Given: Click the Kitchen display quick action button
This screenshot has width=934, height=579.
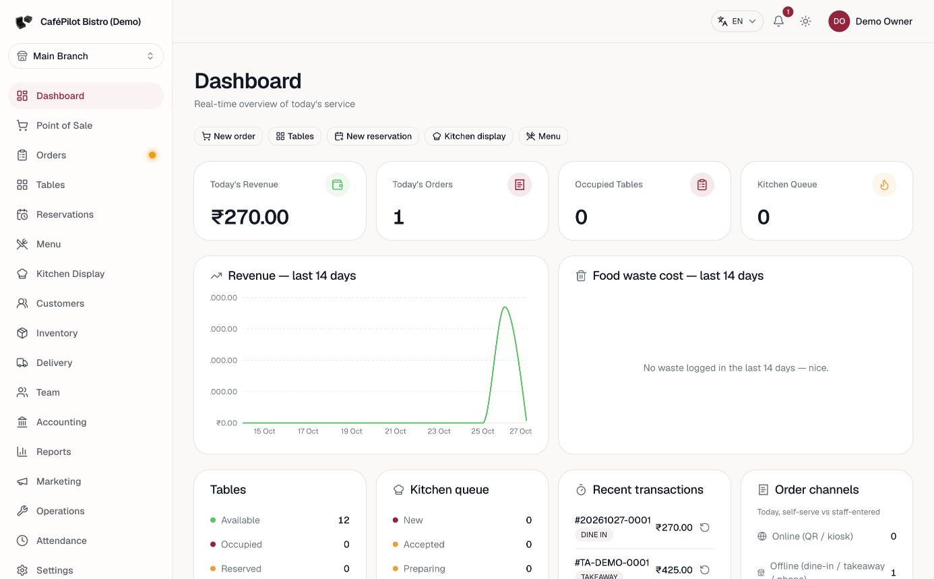Looking at the screenshot, I should pyautogui.click(x=469, y=136).
